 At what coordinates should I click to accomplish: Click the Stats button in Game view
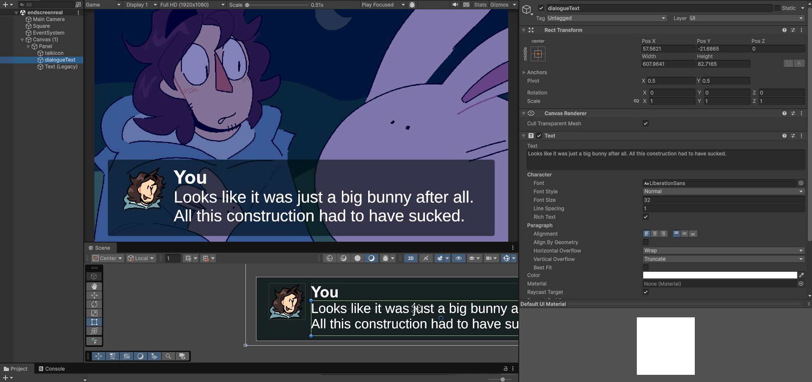coord(480,5)
